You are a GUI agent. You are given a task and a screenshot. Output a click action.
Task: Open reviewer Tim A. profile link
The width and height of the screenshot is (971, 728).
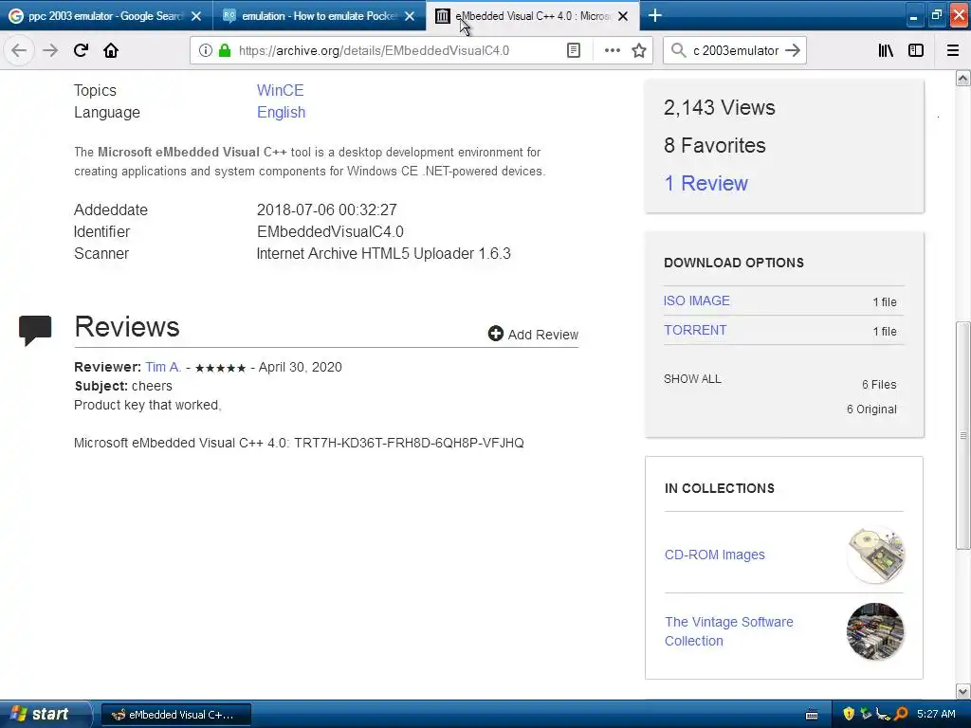pos(163,367)
